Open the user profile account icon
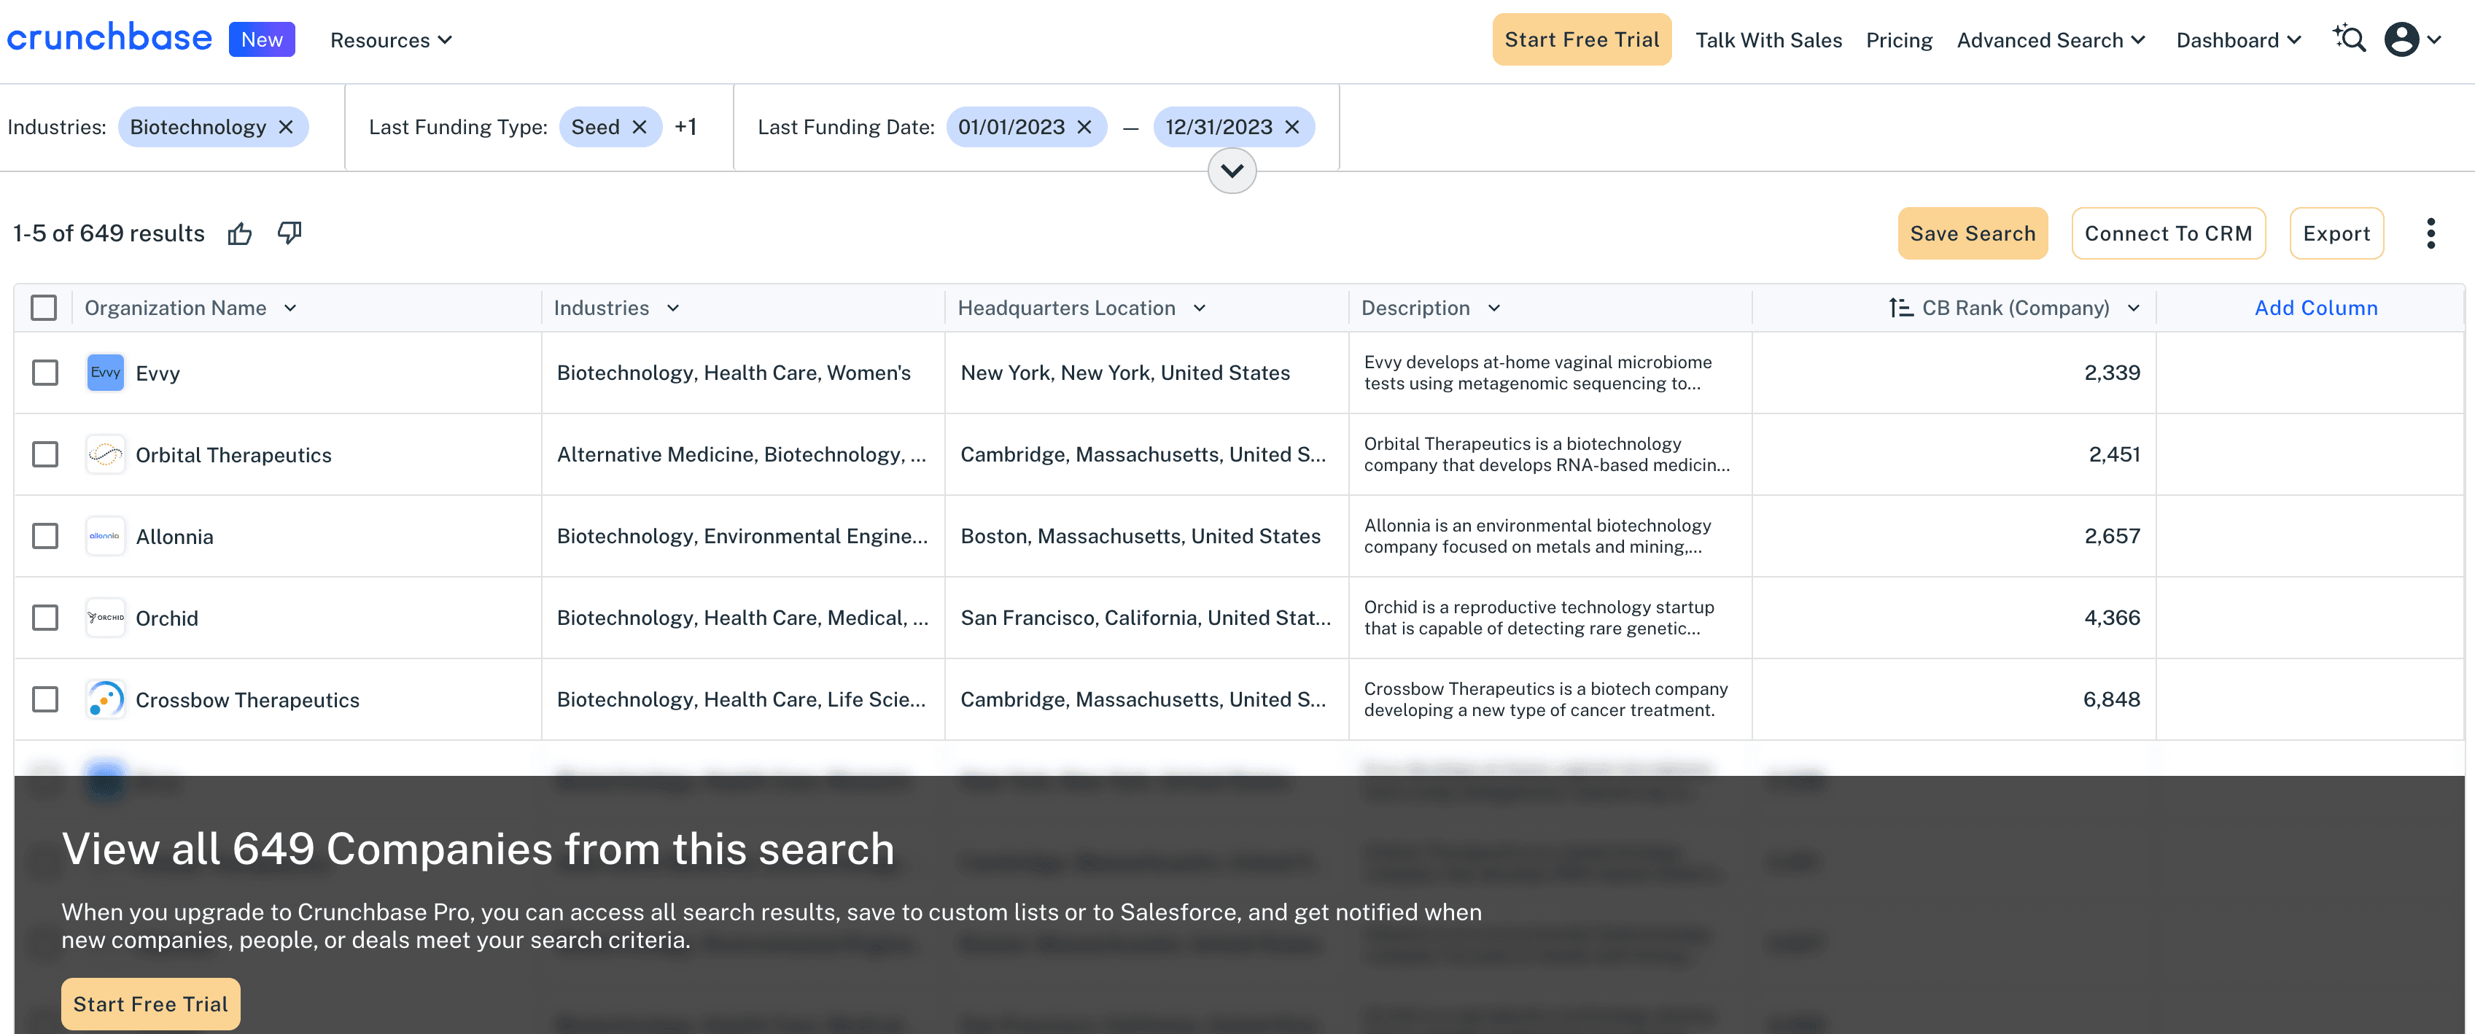 click(x=2402, y=39)
